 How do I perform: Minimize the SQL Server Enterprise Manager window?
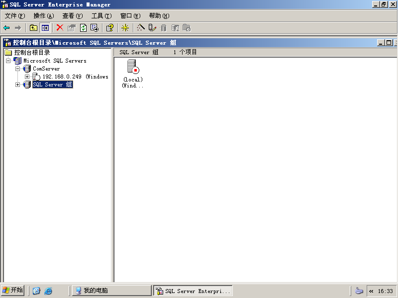(x=376, y=4)
